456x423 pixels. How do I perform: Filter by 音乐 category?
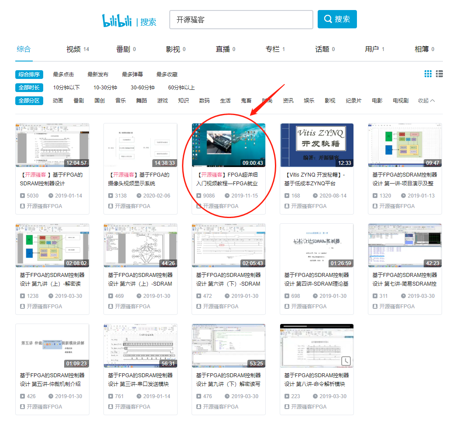[x=121, y=101]
